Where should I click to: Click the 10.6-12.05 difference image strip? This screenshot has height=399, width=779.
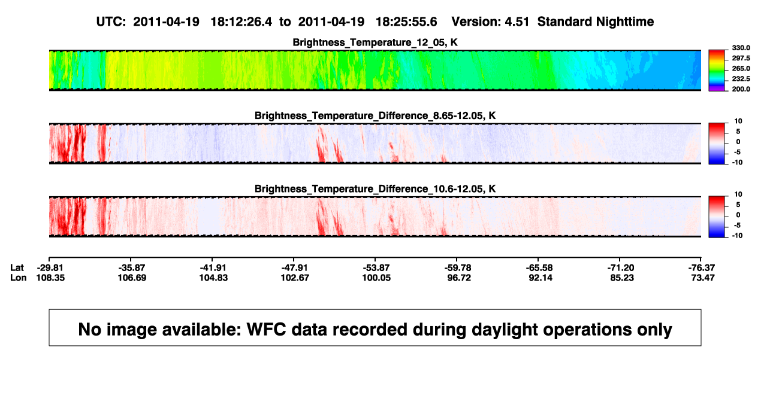(375, 217)
